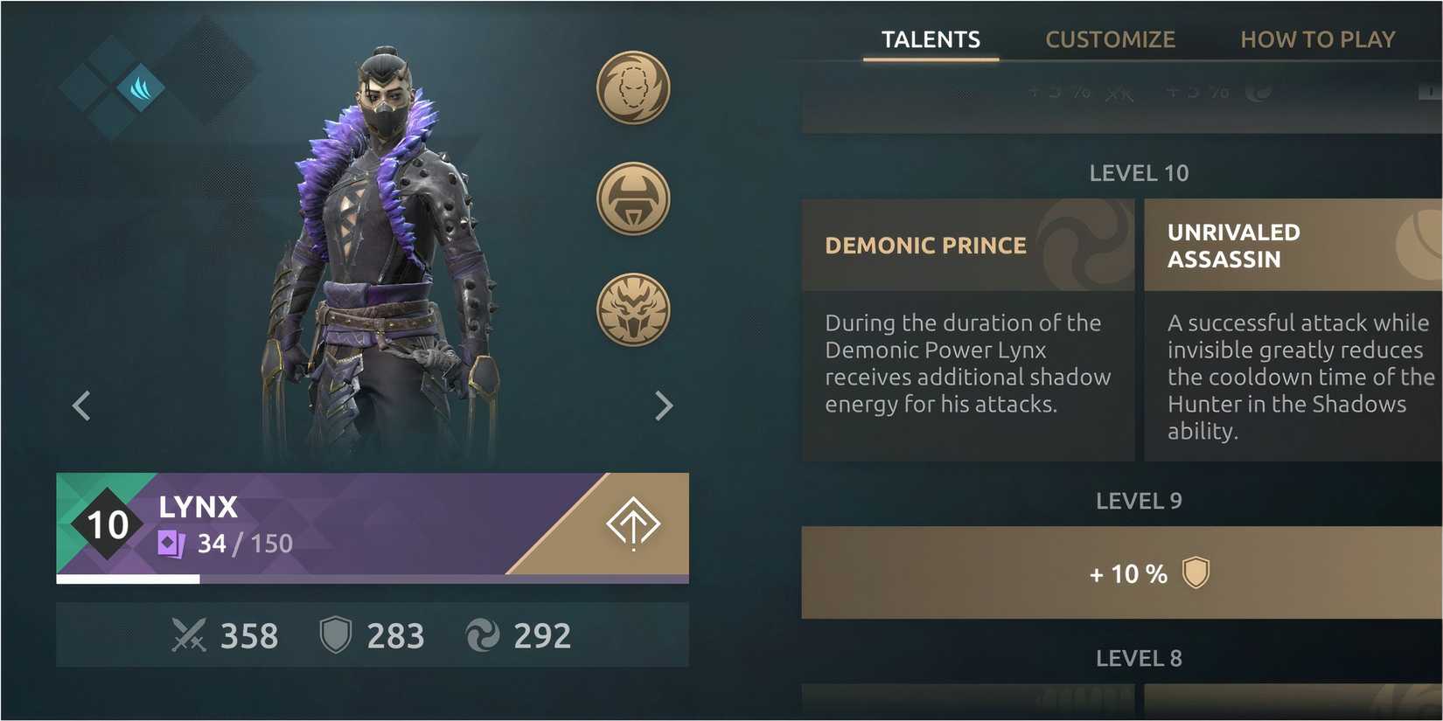Open the Customize tab

(1110, 40)
